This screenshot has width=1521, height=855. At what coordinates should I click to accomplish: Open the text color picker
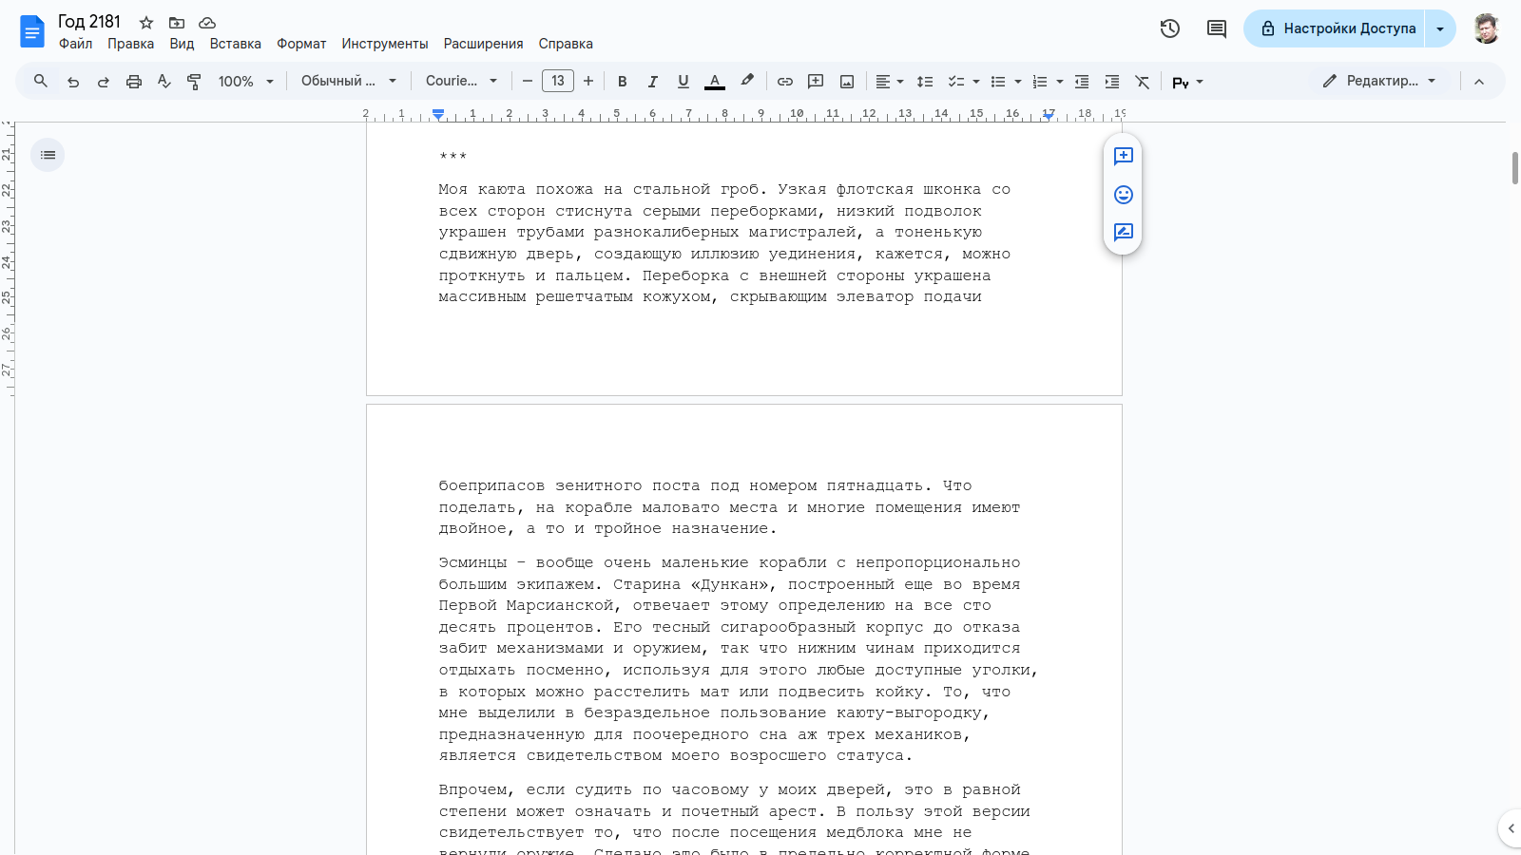click(715, 82)
